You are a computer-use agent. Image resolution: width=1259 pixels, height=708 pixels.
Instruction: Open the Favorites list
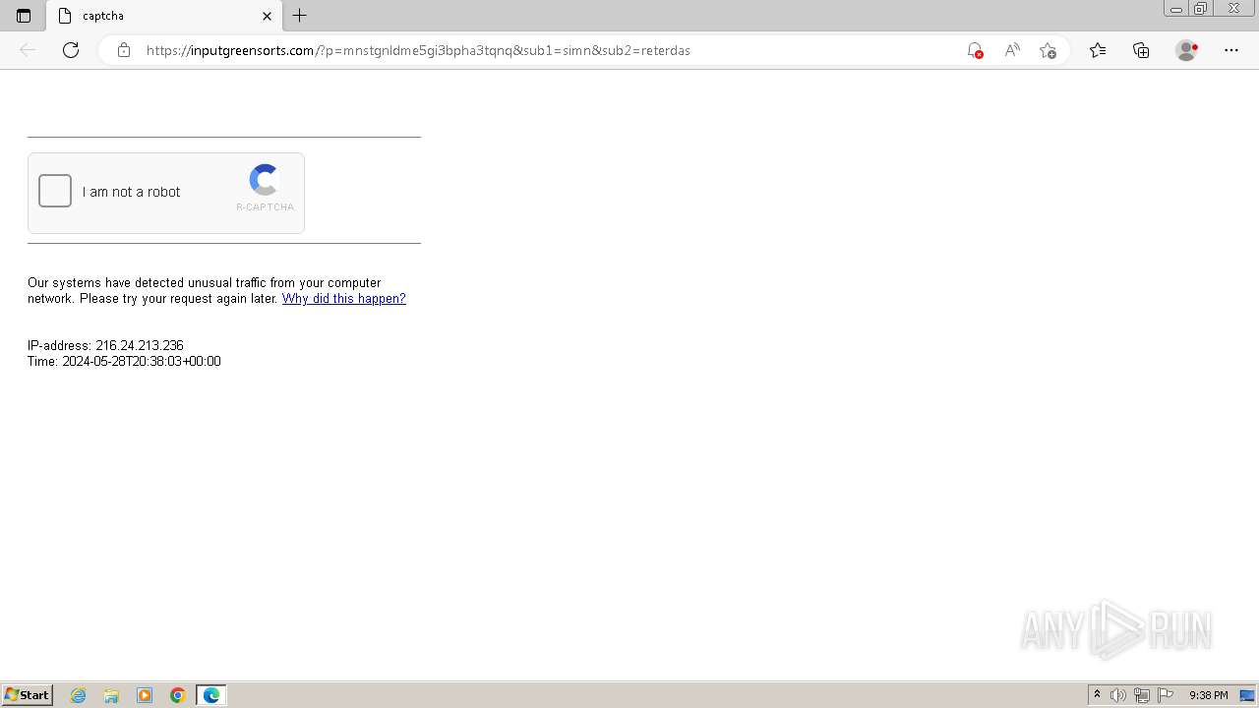[1098, 50]
